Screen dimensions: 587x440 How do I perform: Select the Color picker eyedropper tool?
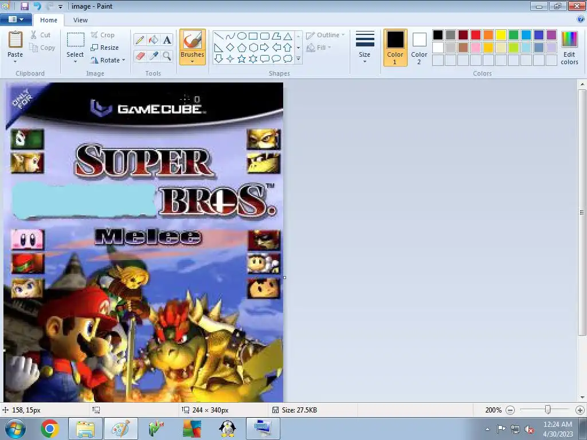pos(154,56)
